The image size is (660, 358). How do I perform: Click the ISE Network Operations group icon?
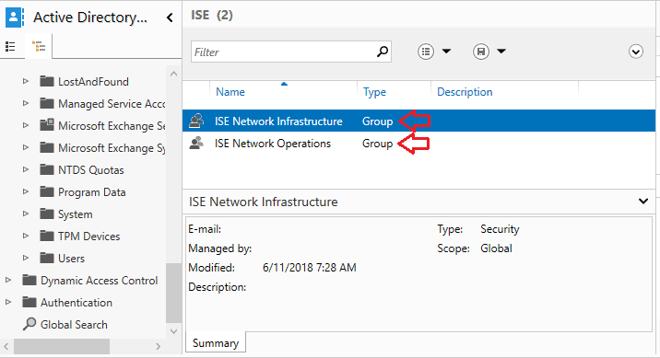196,144
